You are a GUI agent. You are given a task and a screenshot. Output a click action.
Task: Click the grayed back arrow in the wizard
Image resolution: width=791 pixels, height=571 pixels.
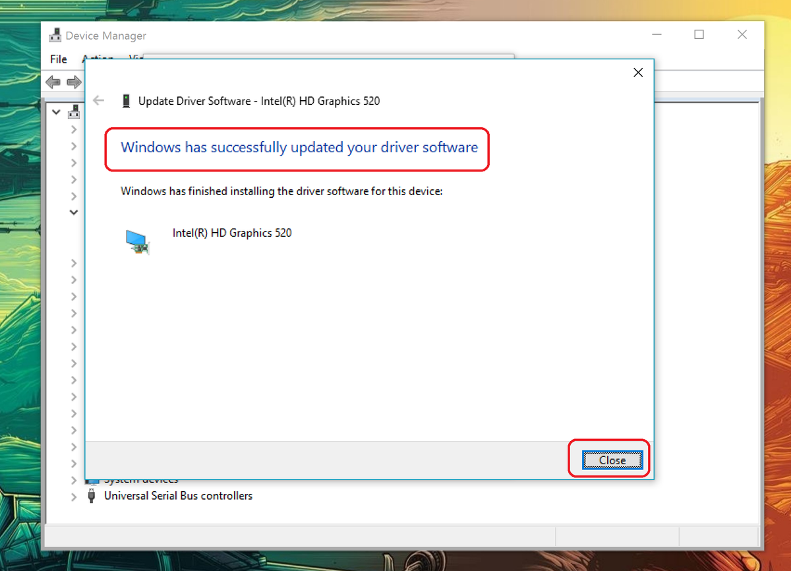click(x=98, y=100)
